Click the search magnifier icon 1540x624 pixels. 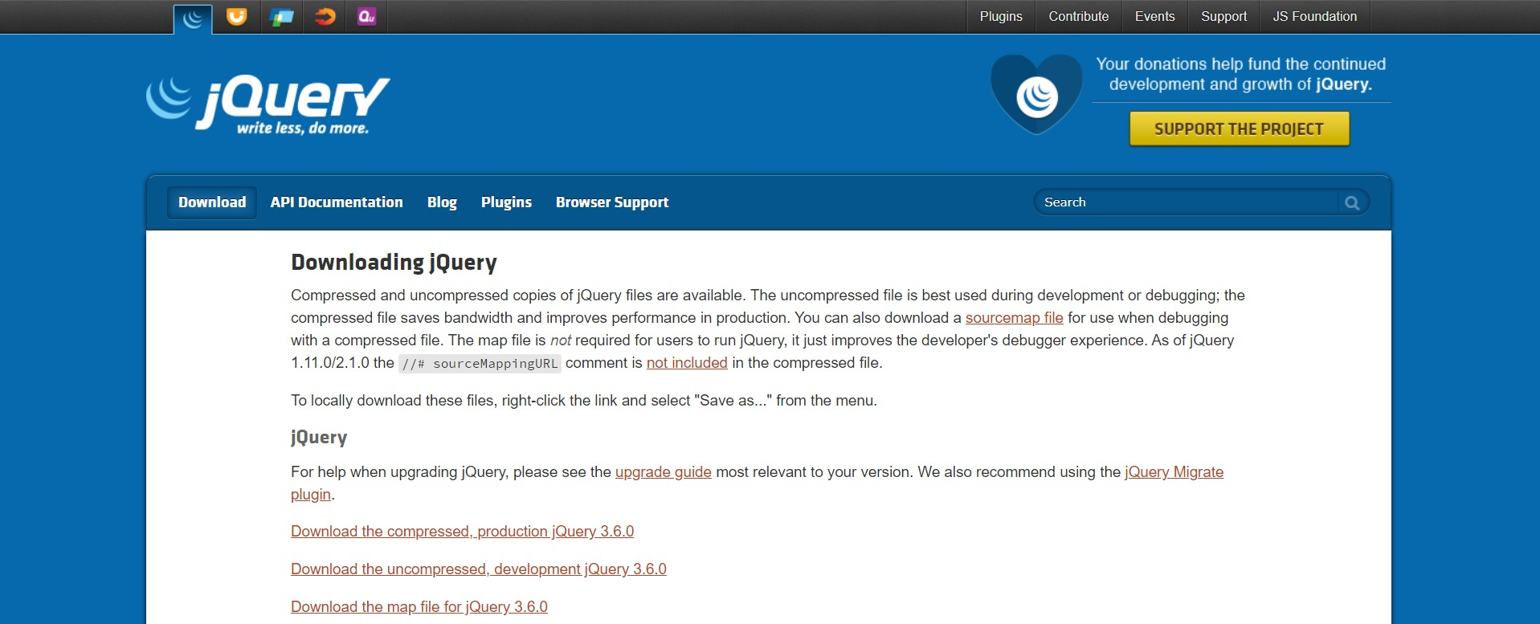coord(1352,202)
